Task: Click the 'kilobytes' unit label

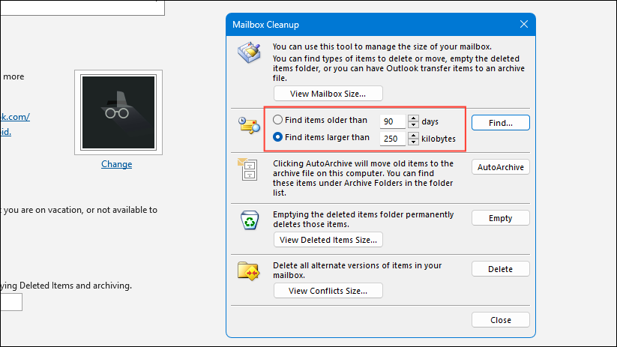Action: pos(439,139)
